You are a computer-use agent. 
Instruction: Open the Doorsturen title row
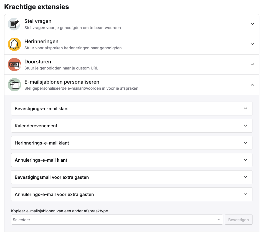[x=132, y=65]
